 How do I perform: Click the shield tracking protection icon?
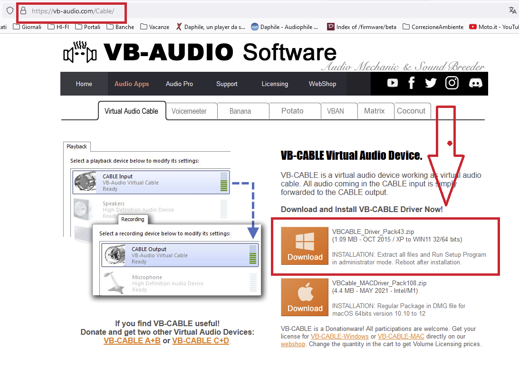pos(10,10)
